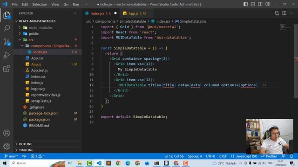Click the Windows Start button

point(5,163)
